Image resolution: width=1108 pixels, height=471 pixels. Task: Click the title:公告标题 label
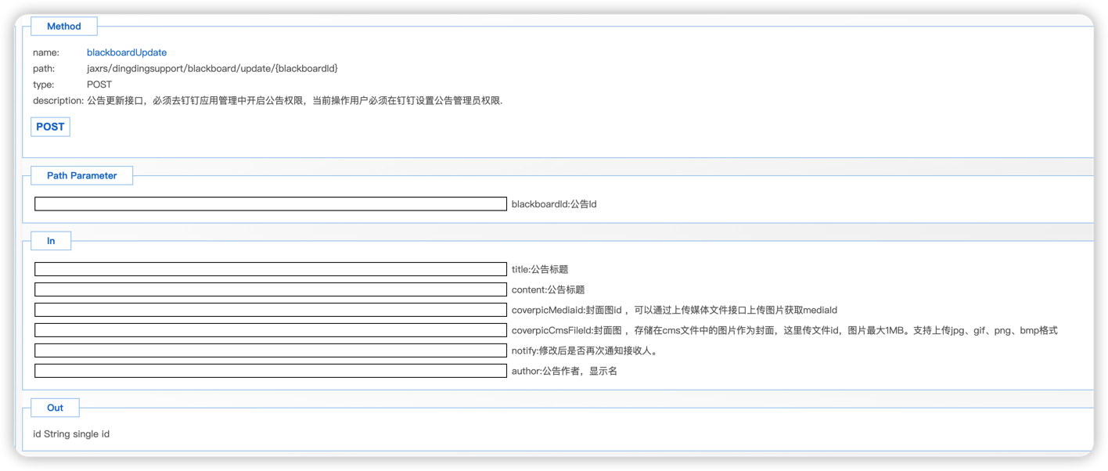click(540, 269)
